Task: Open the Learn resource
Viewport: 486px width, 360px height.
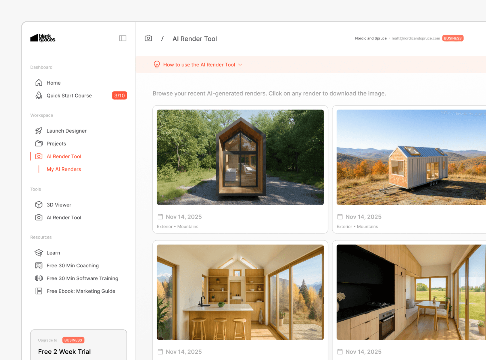Action: [53, 253]
